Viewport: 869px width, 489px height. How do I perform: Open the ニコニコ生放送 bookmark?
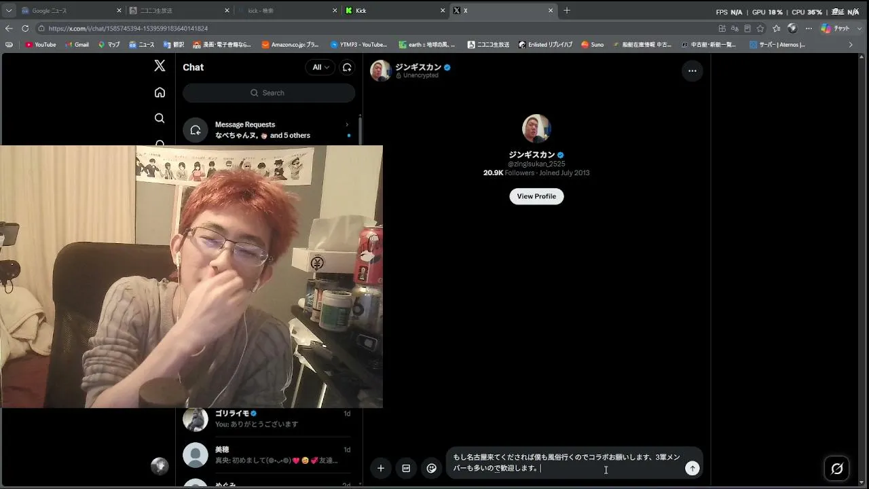pos(488,45)
